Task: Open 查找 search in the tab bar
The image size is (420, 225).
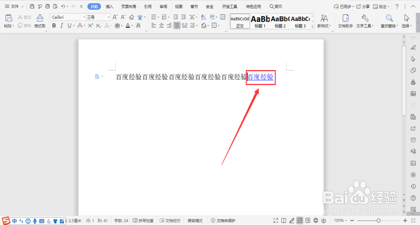Action: (276, 6)
